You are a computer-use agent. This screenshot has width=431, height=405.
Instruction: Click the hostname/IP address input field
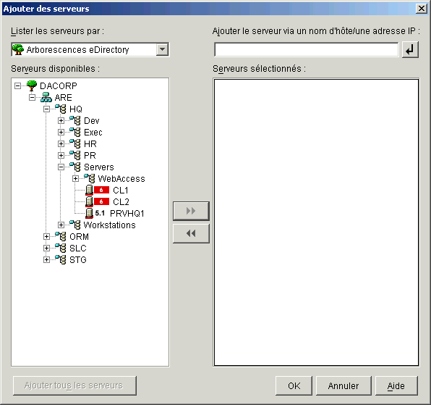(306, 49)
